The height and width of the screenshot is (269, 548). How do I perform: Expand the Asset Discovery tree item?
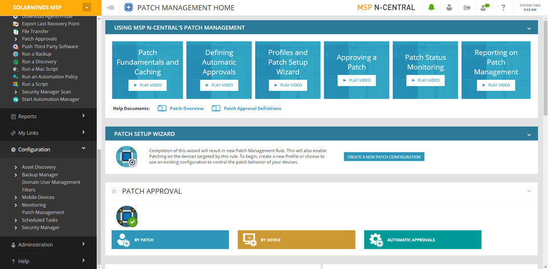[16, 167]
